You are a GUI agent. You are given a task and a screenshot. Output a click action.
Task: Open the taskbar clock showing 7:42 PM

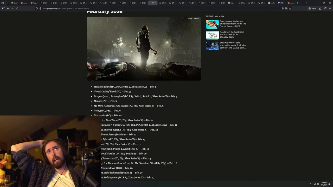pyautogui.click(x=324, y=184)
